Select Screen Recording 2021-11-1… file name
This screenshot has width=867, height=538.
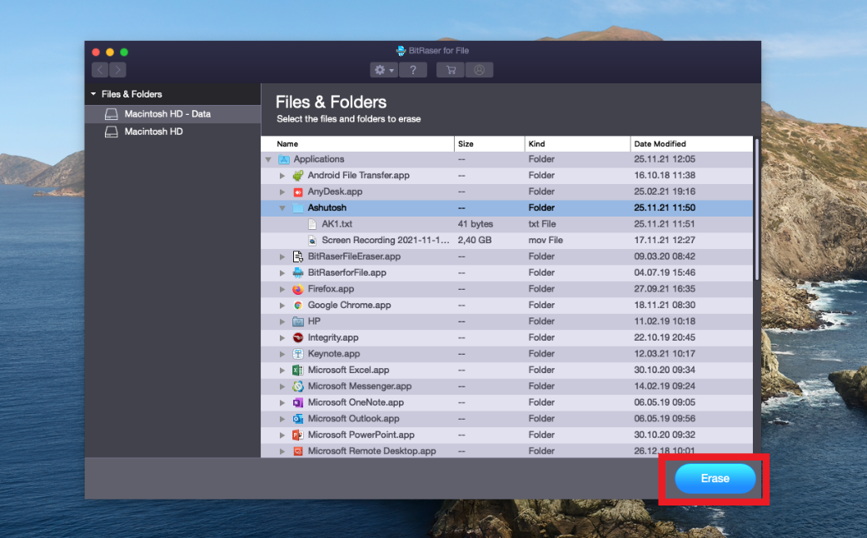click(386, 241)
